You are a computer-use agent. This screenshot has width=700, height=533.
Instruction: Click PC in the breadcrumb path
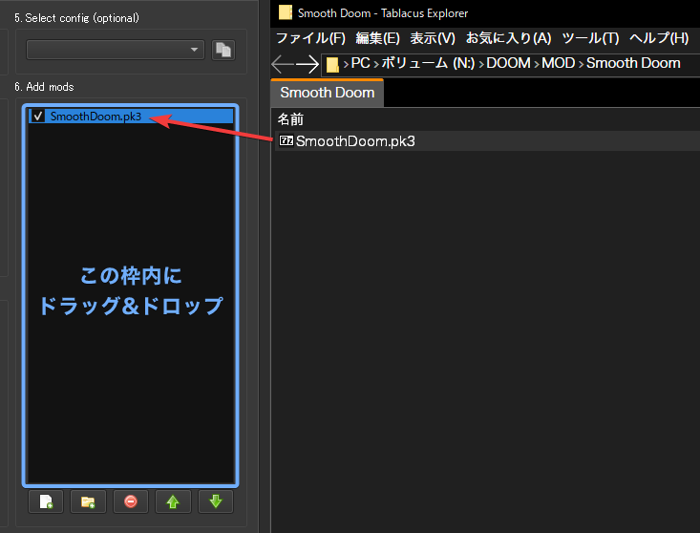click(x=361, y=63)
